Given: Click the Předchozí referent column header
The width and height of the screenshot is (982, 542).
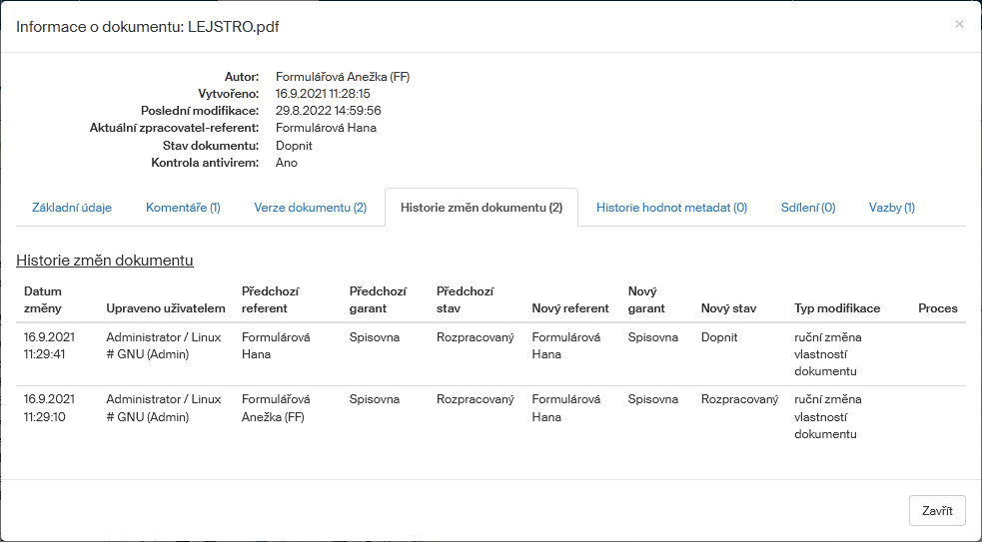Looking at the screenshot, I should point(270,299).
